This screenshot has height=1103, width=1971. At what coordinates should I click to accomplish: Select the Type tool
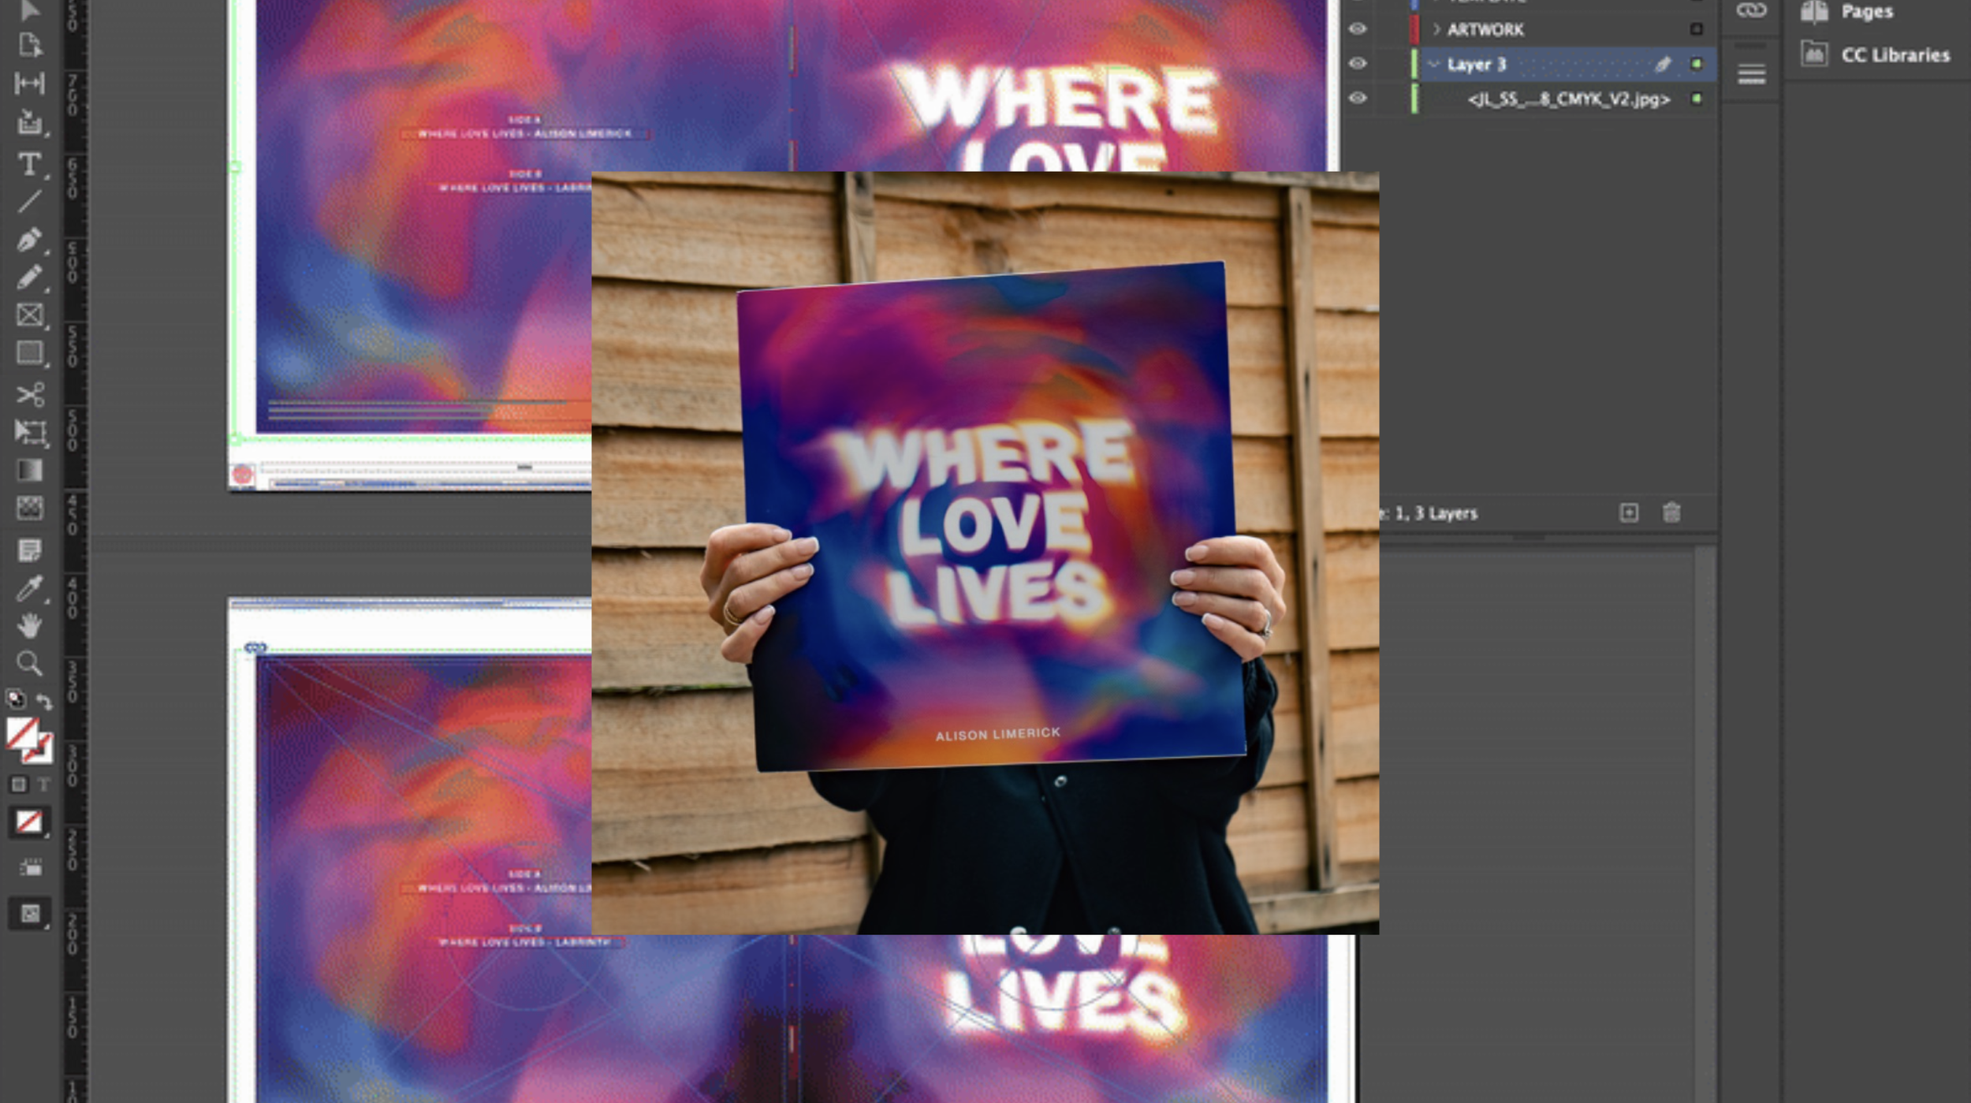[30, 164]
